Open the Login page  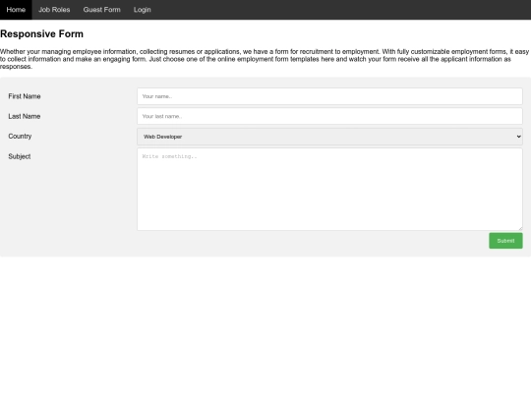tap(143, 10)
